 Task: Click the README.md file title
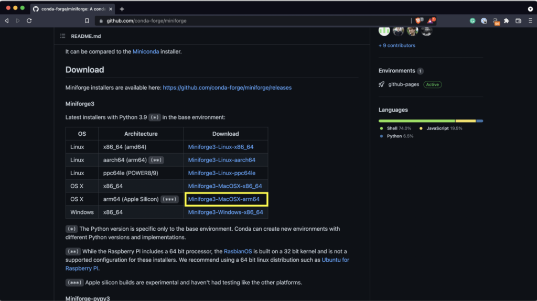[85, 36]
